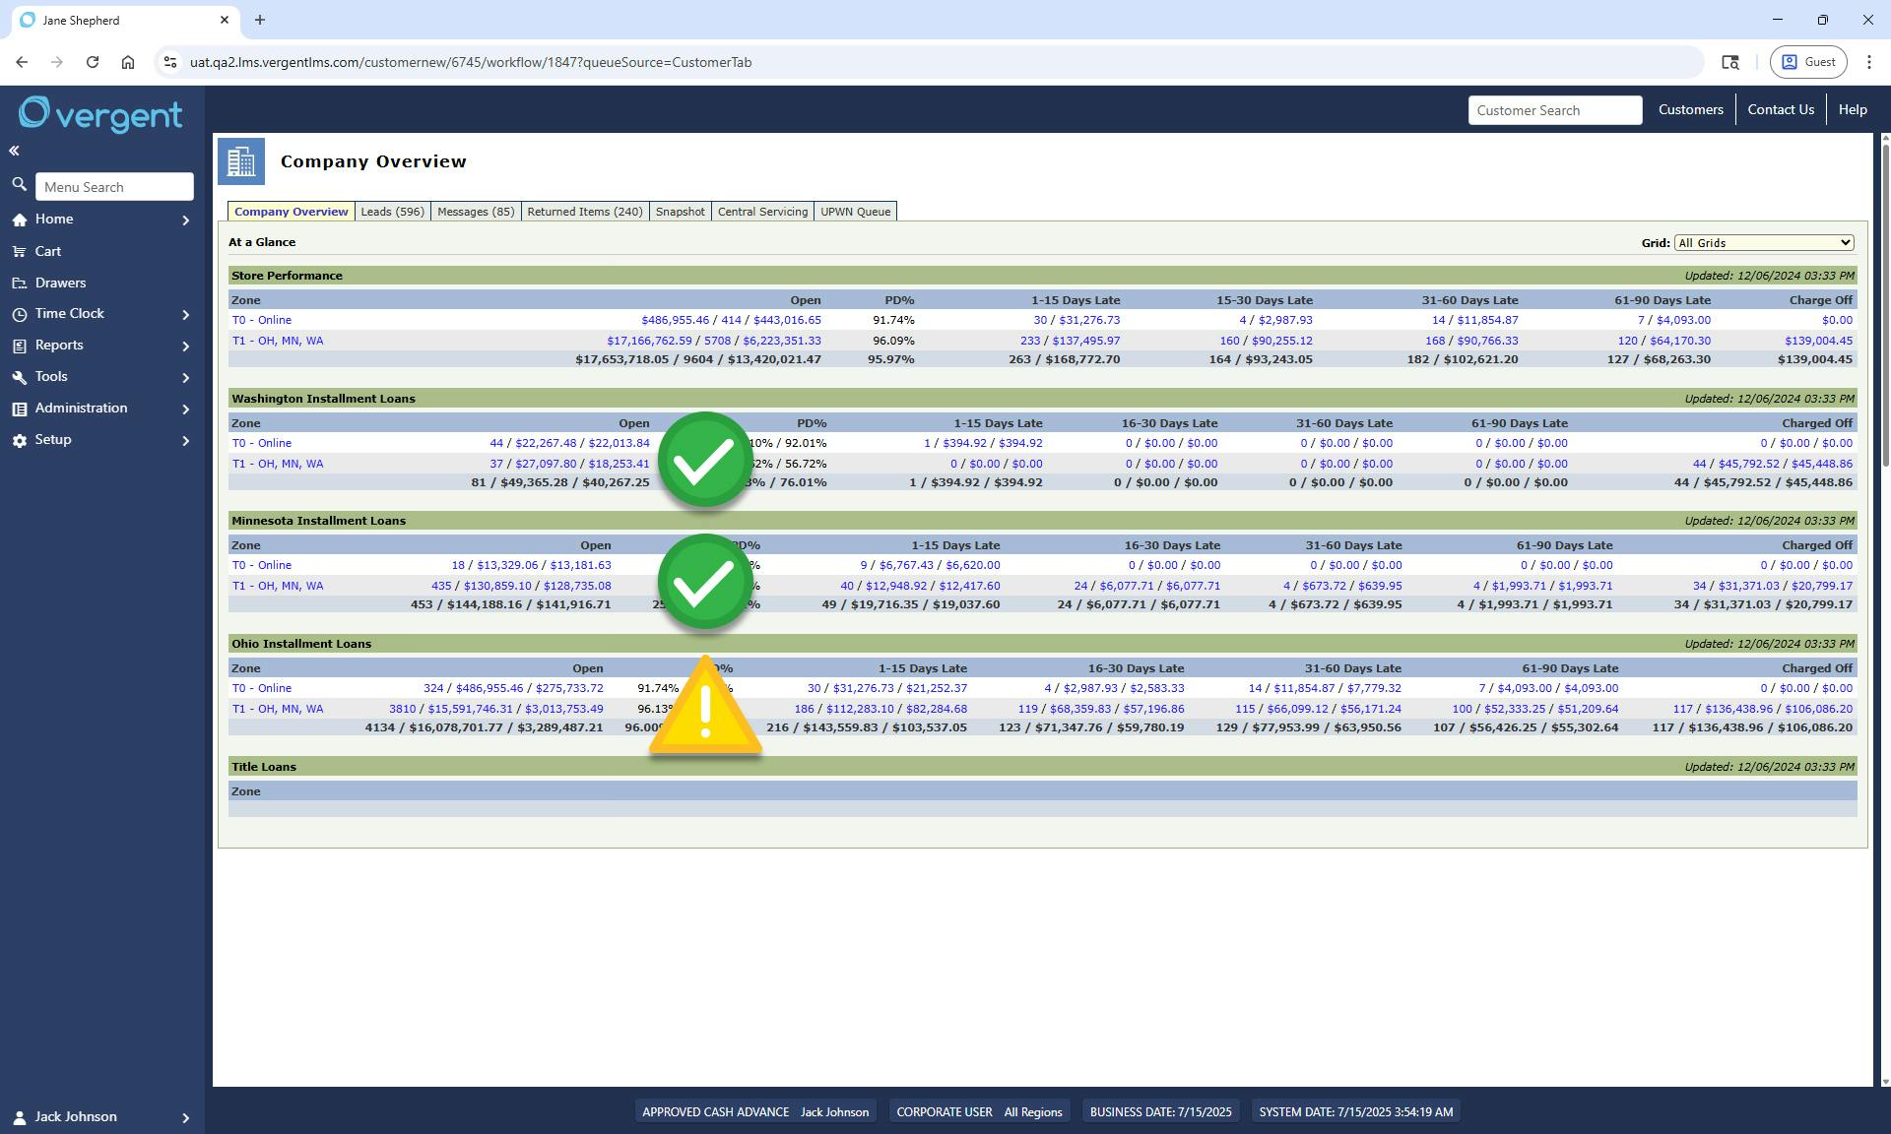Image resolution: width=1891 pixels, height=1134 pixels.
Task: Expand the Jack Johnson user menu arrow
Action: coord(185,1118)
